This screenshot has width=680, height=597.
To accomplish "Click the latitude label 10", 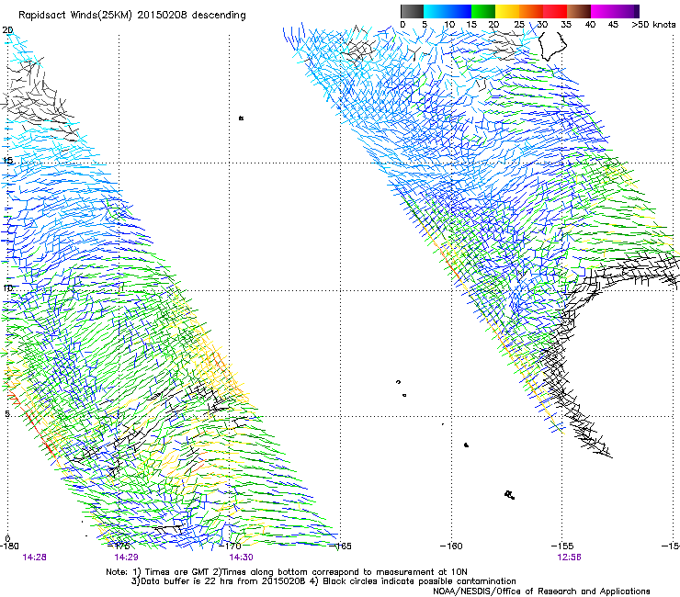I will pyautogui.click(x=7, y=287).
